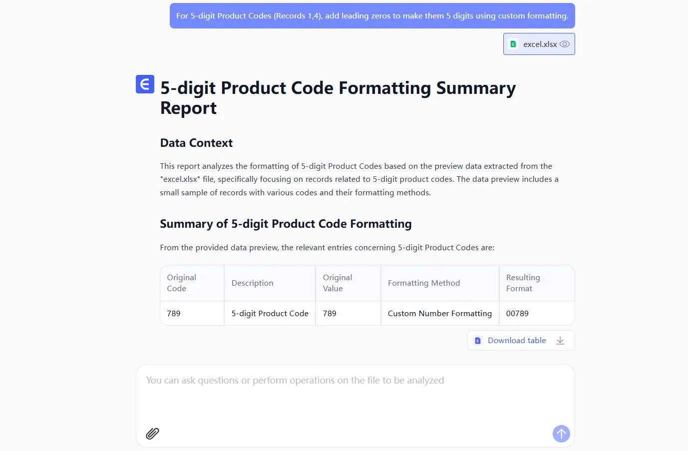Click the blue assistant avatar icon
This screenshot has height=451, width=688.
[145, 84]
